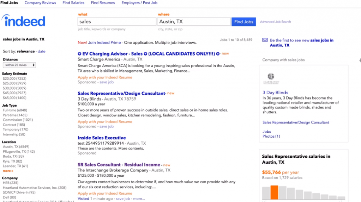361x202 pixels.
Task: Open sidebar Sales Representative/Design Consultant link
Action: point(296,122)
